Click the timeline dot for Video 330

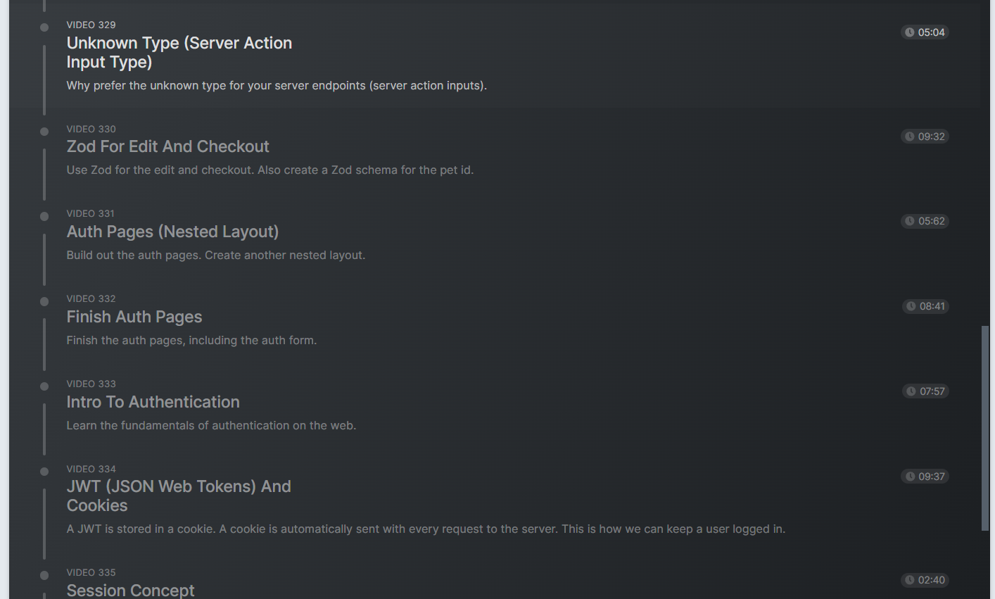44,132
